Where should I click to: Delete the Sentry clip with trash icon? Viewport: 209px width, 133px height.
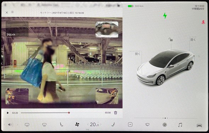tap(115, 112)
